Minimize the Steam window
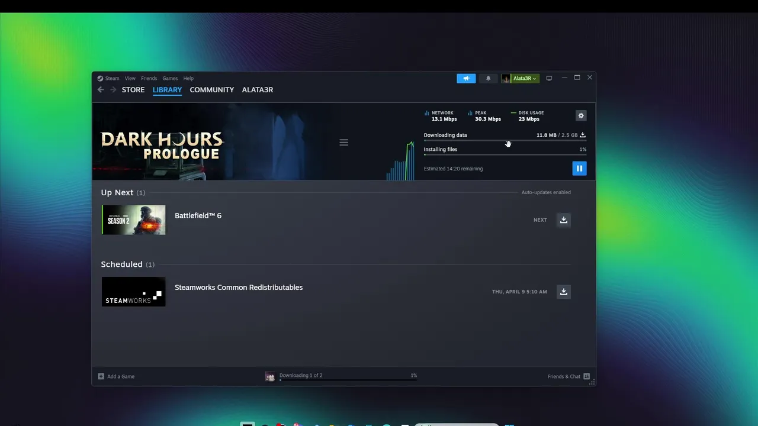Viewport: 758px width, 426px height. (x=564, y=78)
